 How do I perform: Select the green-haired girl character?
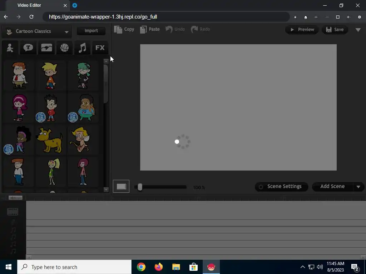pyautogui.click(x=83, y=75)
